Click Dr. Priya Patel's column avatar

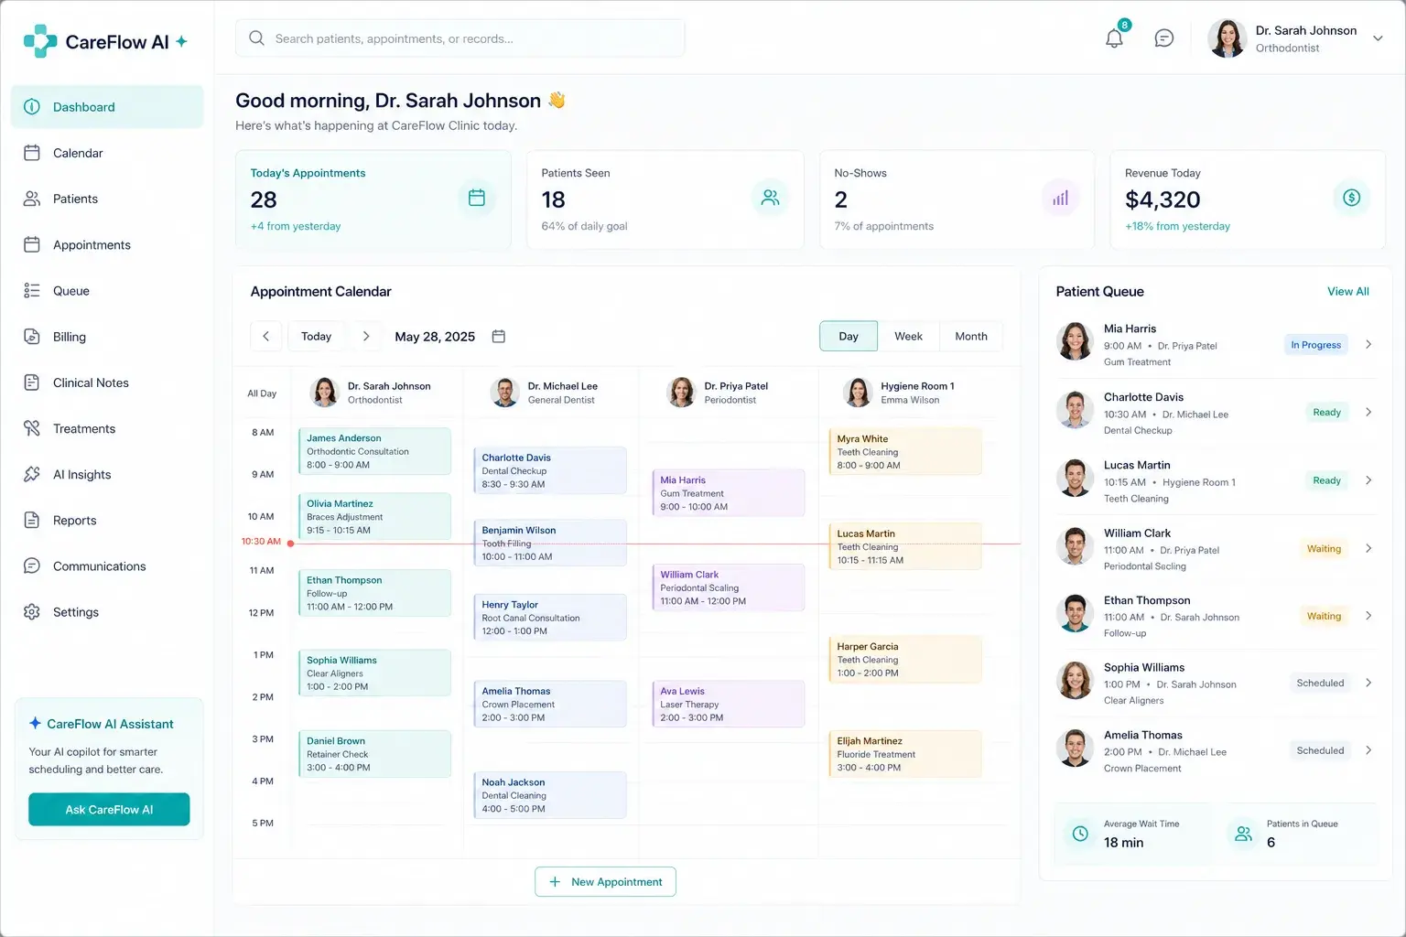681,393
